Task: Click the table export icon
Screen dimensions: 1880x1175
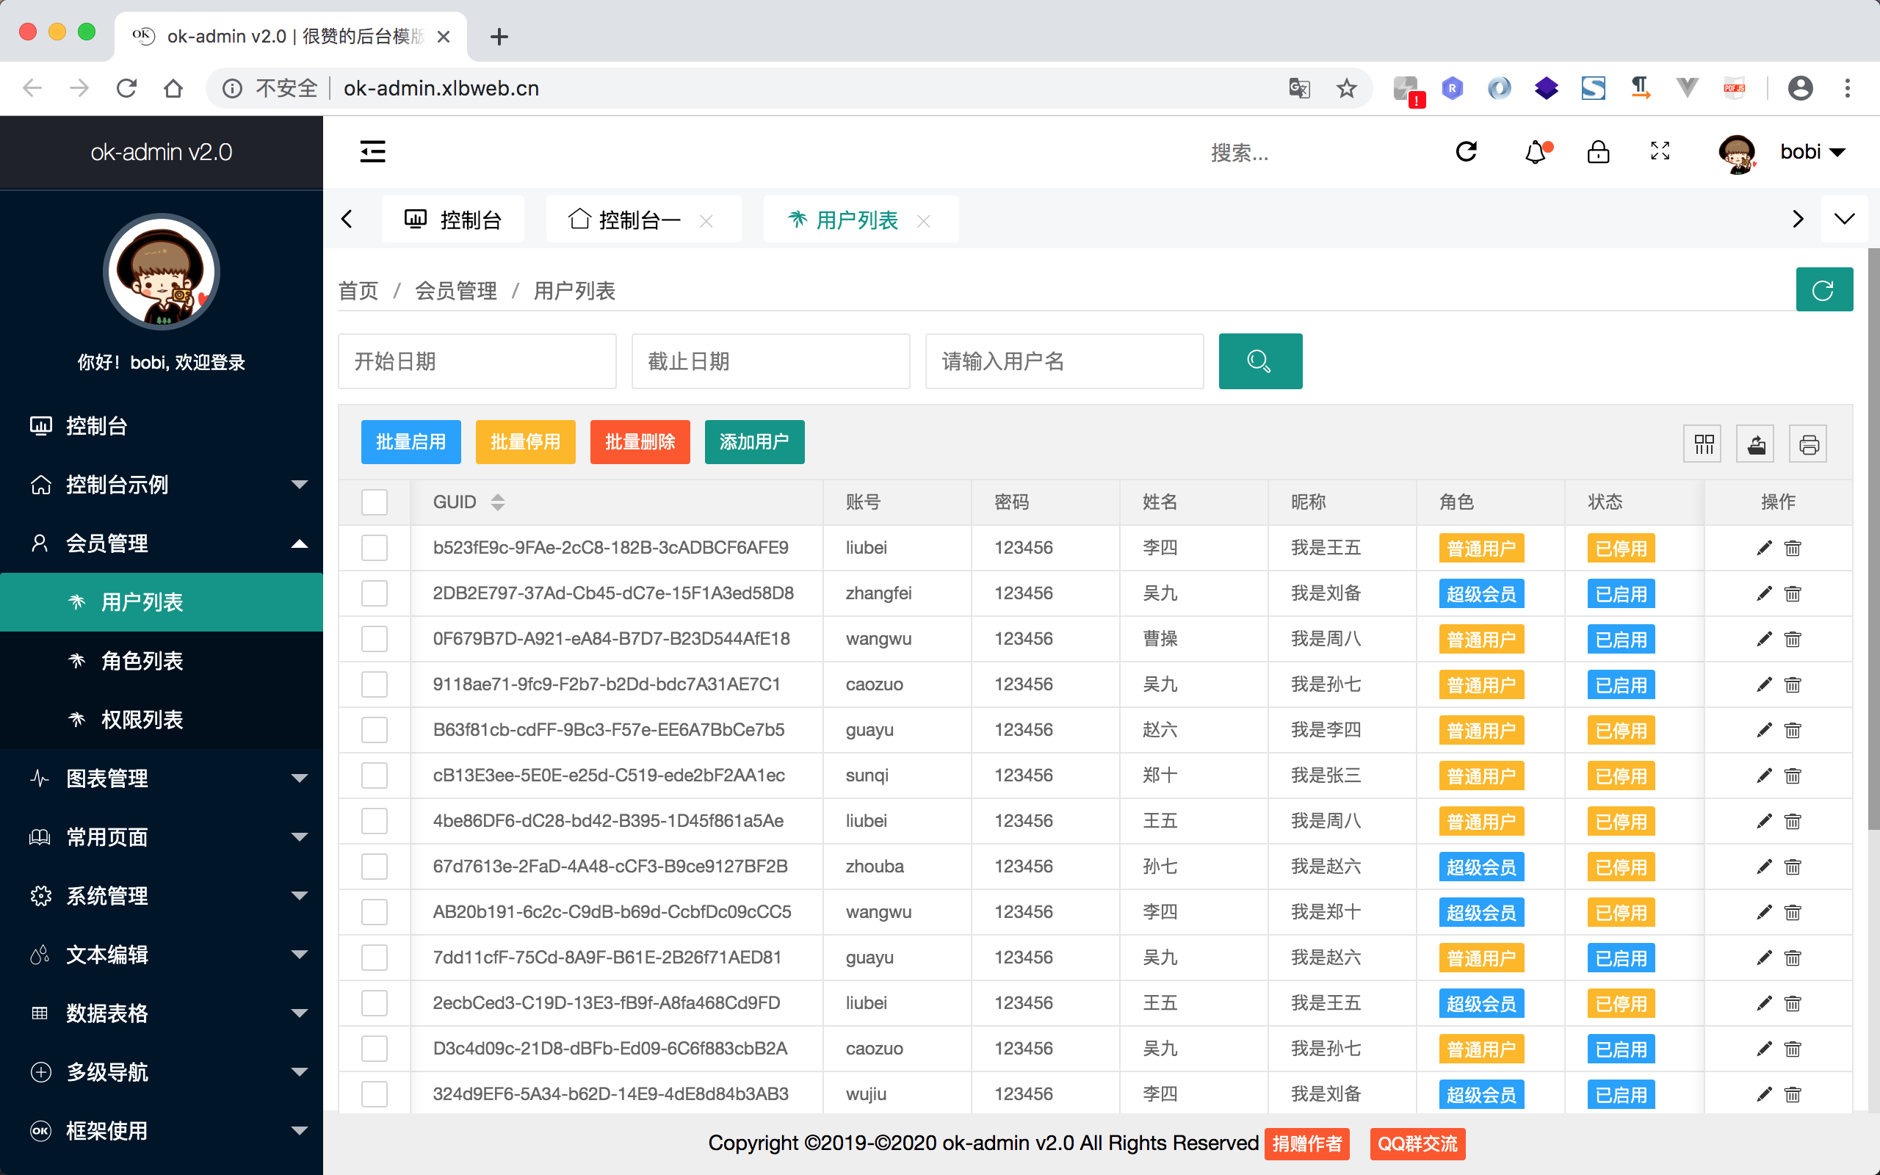Action: point(1756,444)
